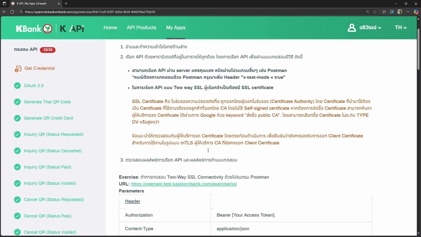Close the K API browser tab
Viewport: 421px width, 237px height.
[x=59, y=3]
